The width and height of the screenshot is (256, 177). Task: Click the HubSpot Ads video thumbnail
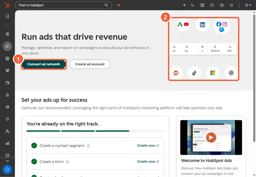pos(211,138)
